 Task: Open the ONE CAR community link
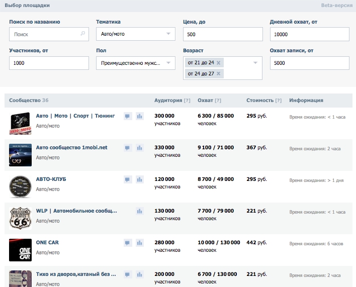(x=47, y=242)
